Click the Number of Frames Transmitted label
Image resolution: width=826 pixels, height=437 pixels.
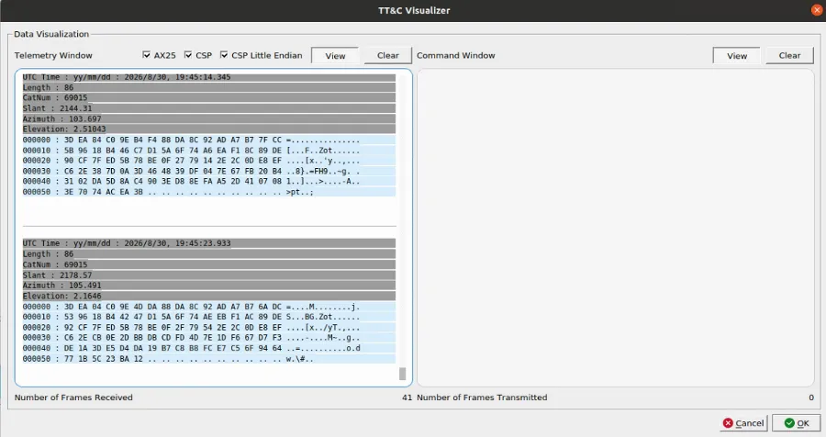pos(482,398)
